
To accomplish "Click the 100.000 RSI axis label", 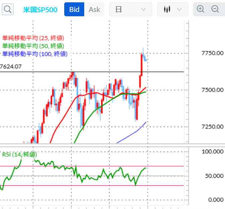I will (212, 152).
